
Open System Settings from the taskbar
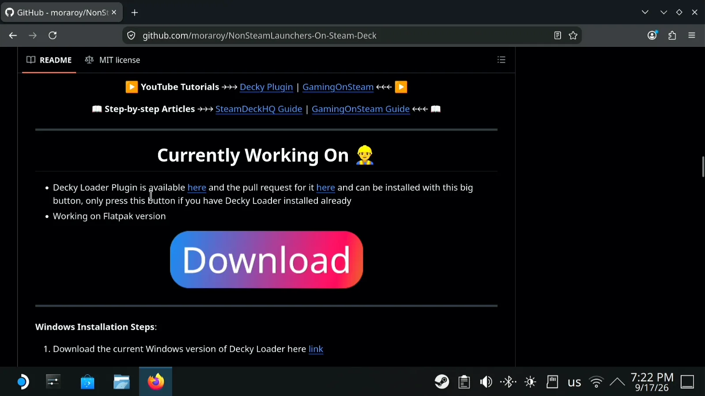coord(53,382)
